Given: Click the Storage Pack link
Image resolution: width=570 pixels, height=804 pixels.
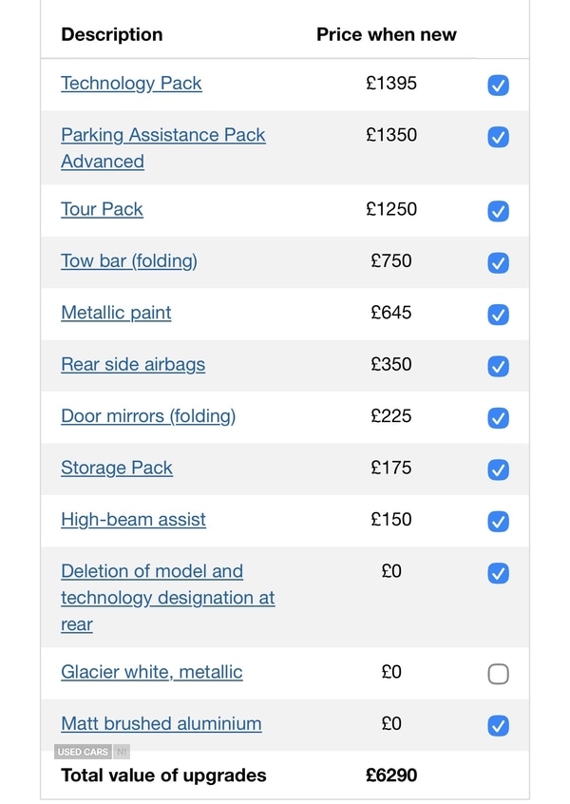Looking at the screenshot, I should 117,468.
